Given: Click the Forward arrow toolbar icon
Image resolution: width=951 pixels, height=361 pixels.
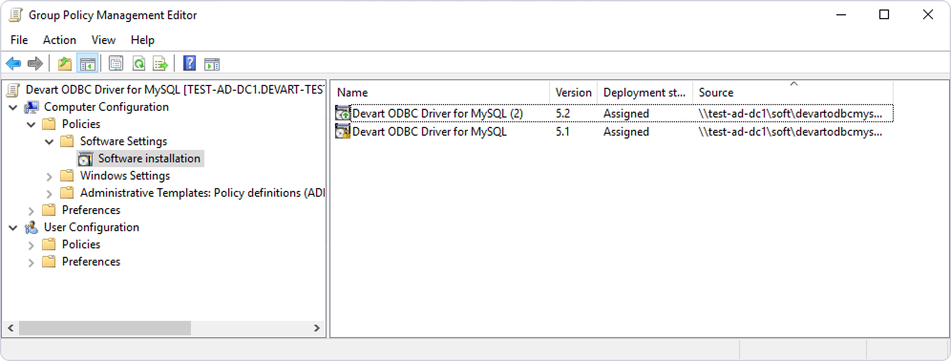Looking at the screenshot, I should point(35,63).
